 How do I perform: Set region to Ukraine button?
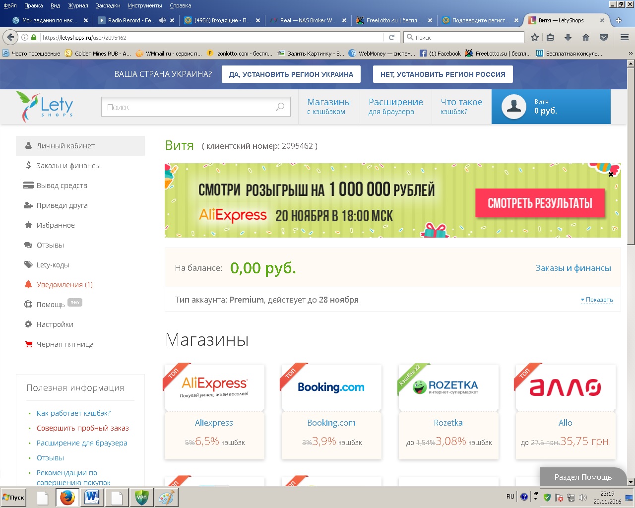[291, 74]
